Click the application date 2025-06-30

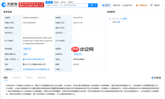coord(78,18)
